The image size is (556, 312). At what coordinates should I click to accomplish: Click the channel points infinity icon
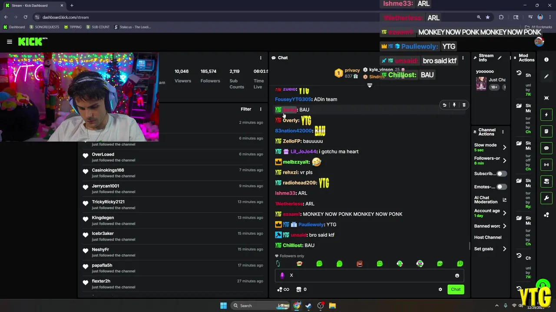pos(283,289)
